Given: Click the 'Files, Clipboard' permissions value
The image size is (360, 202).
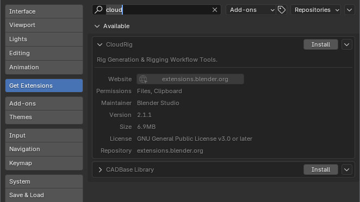Looking at the screenshot, I should 159,91.
